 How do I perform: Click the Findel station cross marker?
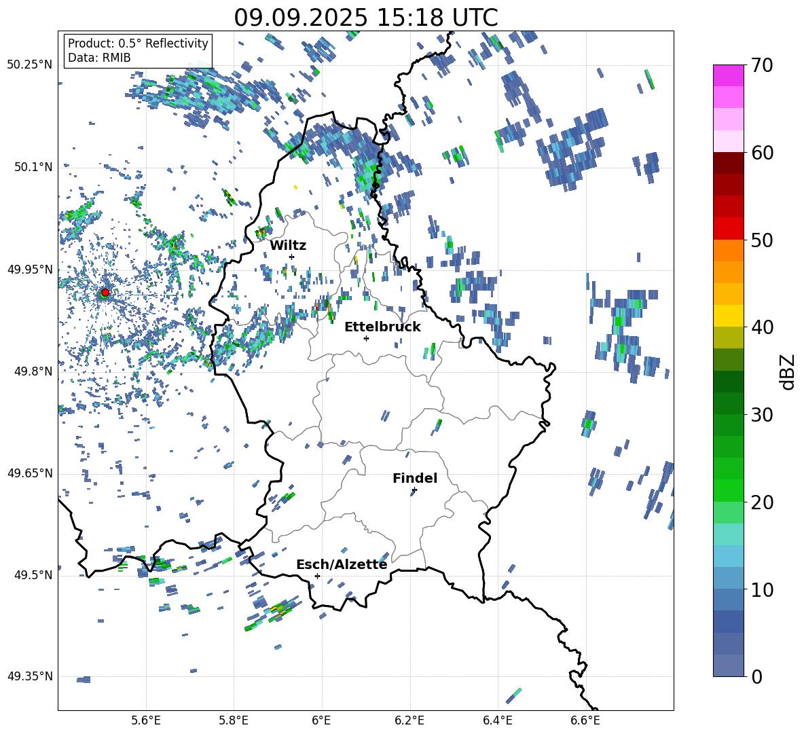(414, 490)
